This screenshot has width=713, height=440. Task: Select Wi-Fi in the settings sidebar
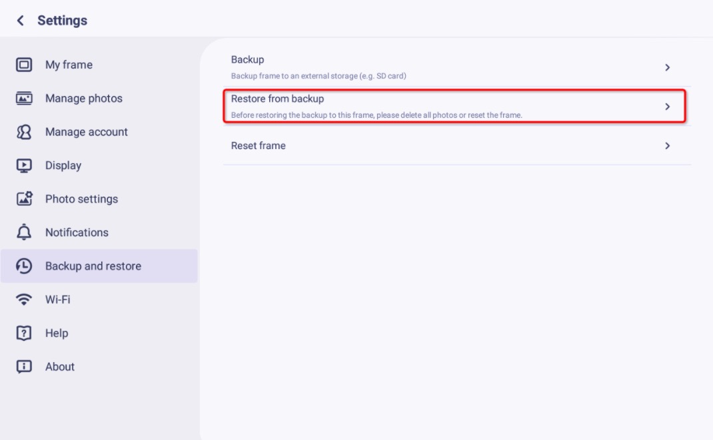point(99,300)
